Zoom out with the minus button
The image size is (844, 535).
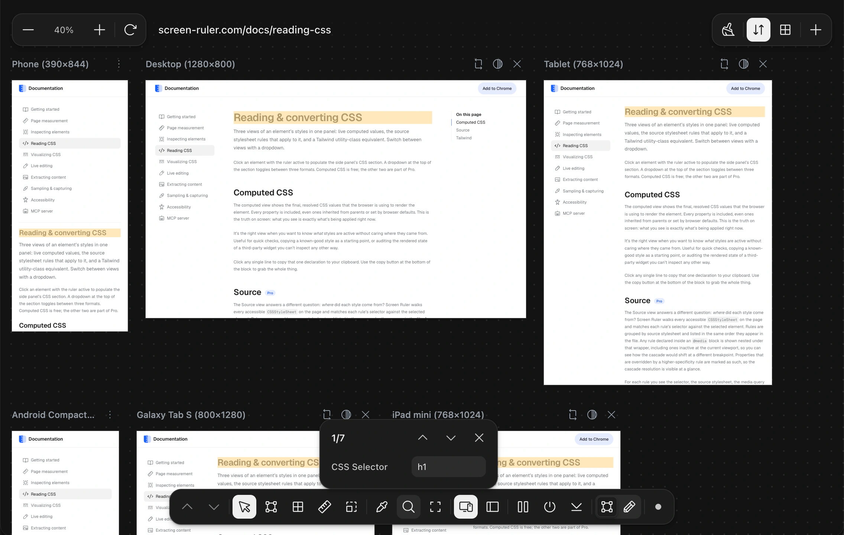point(28,30)
